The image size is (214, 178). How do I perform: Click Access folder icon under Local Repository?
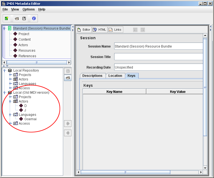point(16,88)
